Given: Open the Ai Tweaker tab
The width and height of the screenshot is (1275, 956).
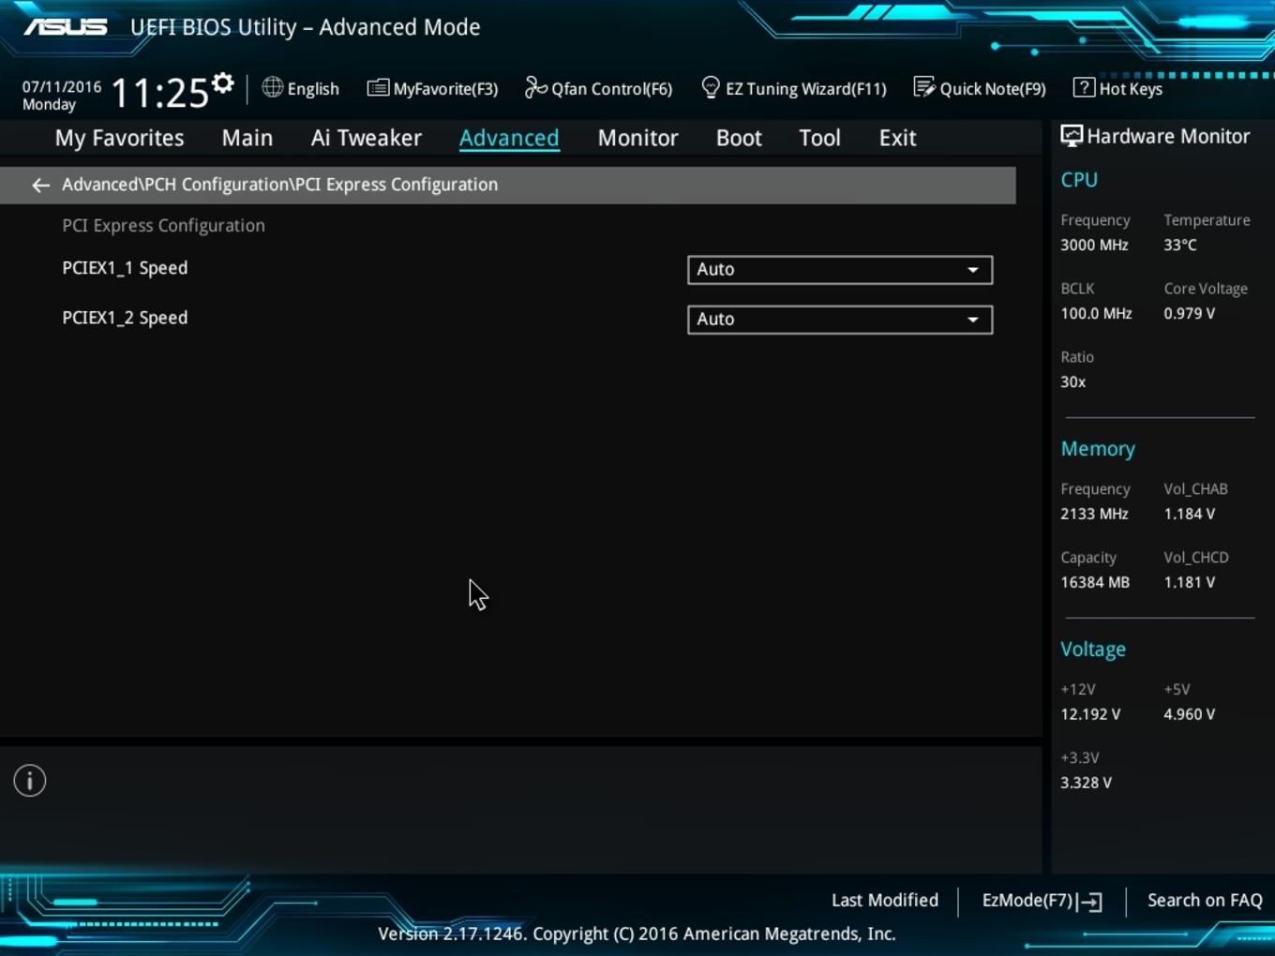Looking at the screenshot, I should click(367, 138).
